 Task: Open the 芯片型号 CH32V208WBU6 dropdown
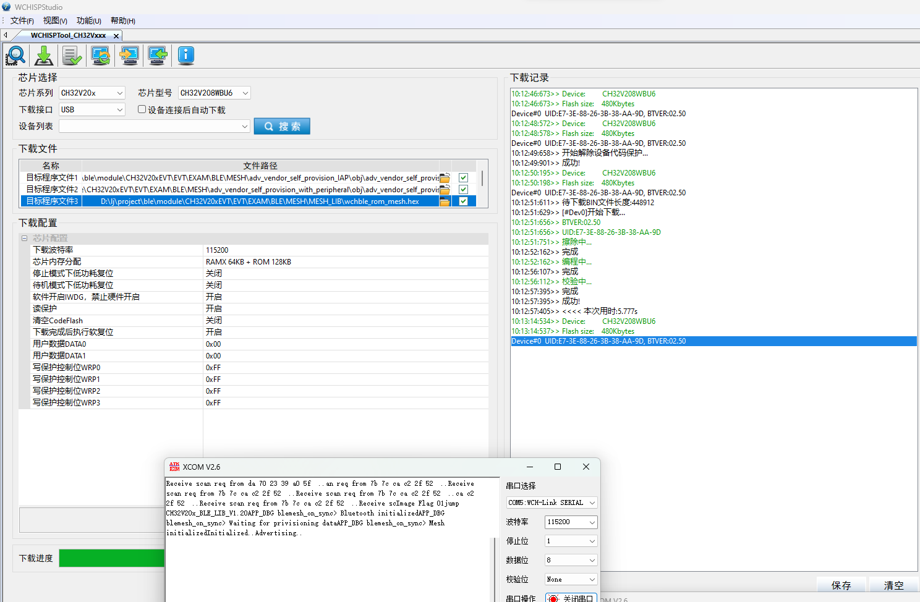245,93
